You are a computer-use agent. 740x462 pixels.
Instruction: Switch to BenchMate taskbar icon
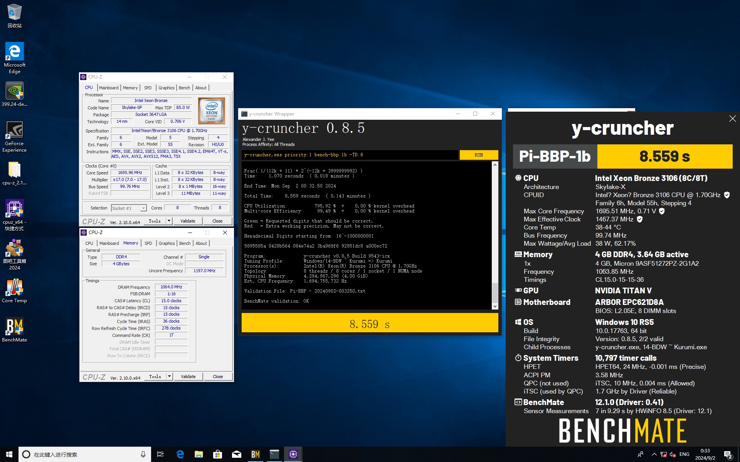(255, 454)
